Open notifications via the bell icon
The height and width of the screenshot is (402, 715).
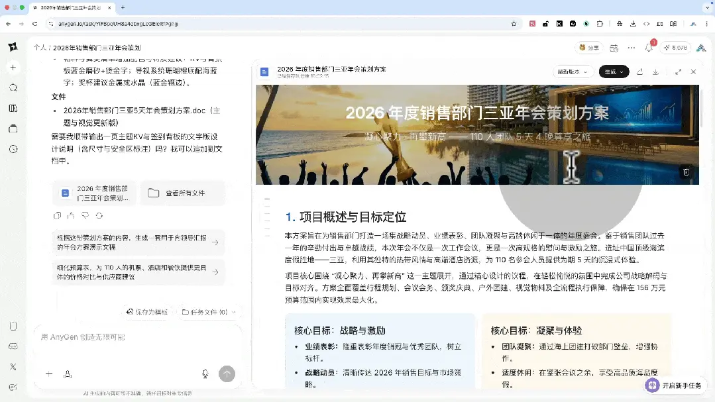click(x=648, y=47)
